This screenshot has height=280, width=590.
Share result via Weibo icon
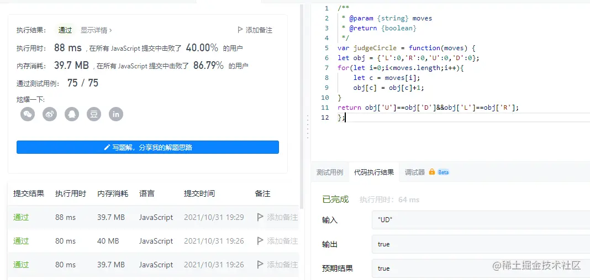click(50, 114)
